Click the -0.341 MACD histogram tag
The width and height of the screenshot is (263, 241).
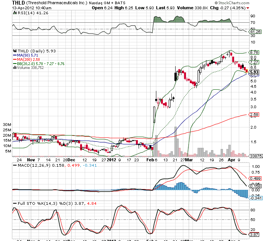tap(255, 198)
